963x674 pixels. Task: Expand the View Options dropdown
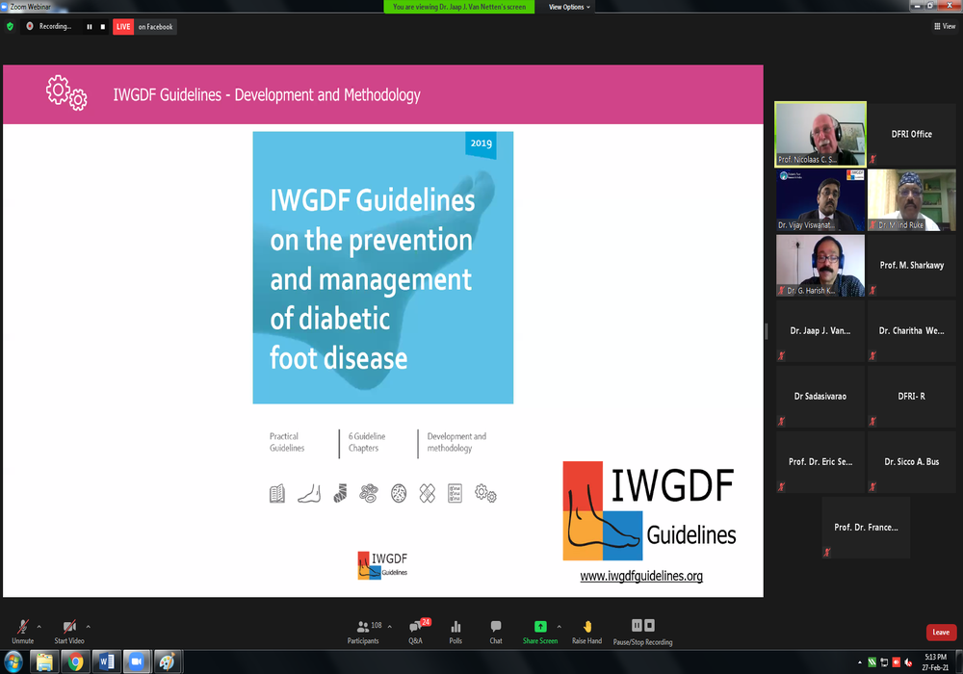[570, 7]
